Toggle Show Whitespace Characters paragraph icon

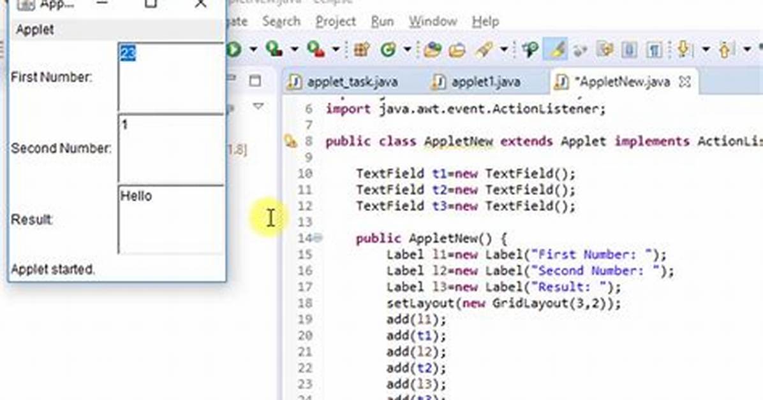653,50
